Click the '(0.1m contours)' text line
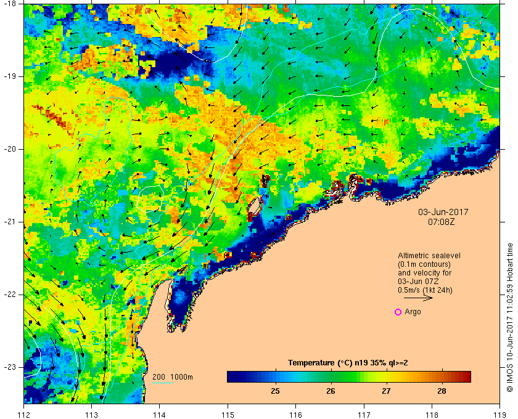This screenshot has height=419, width=518. click(x=424, y=264)
